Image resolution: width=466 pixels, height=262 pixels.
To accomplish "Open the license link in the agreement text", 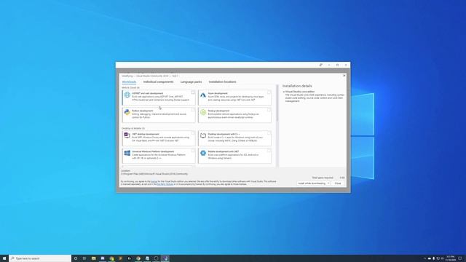I will 154,181.
